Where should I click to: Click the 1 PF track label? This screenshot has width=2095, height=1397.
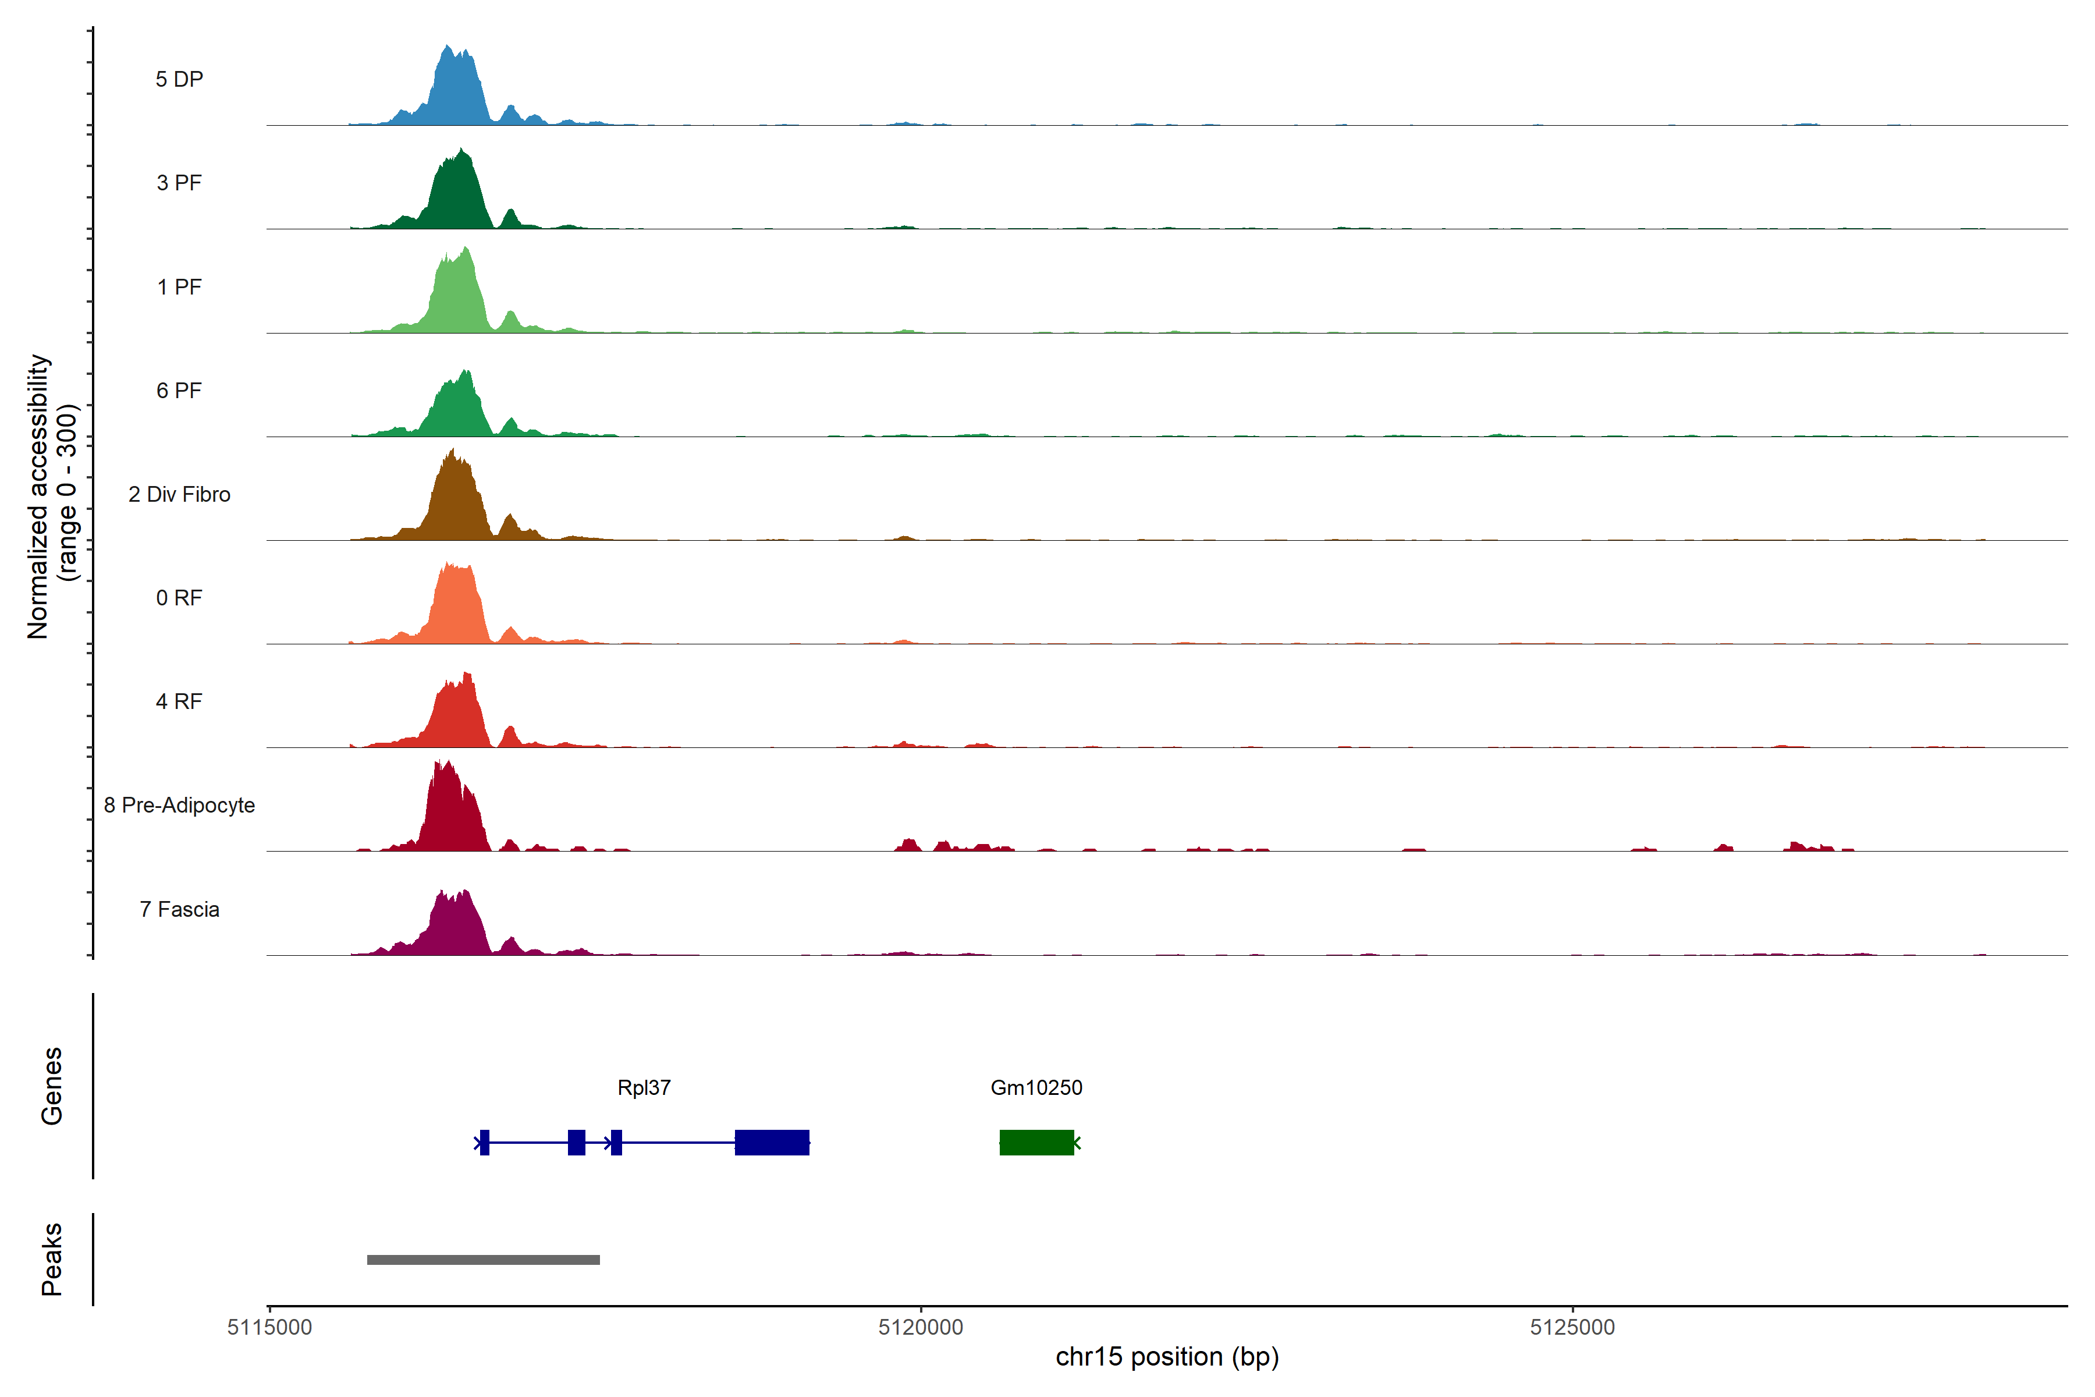(x=179, y=287)
